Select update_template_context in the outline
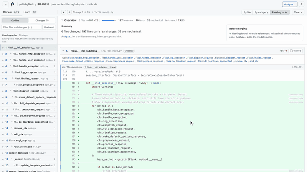Screen dimensions: 307x172 click(x=29, y=166)
